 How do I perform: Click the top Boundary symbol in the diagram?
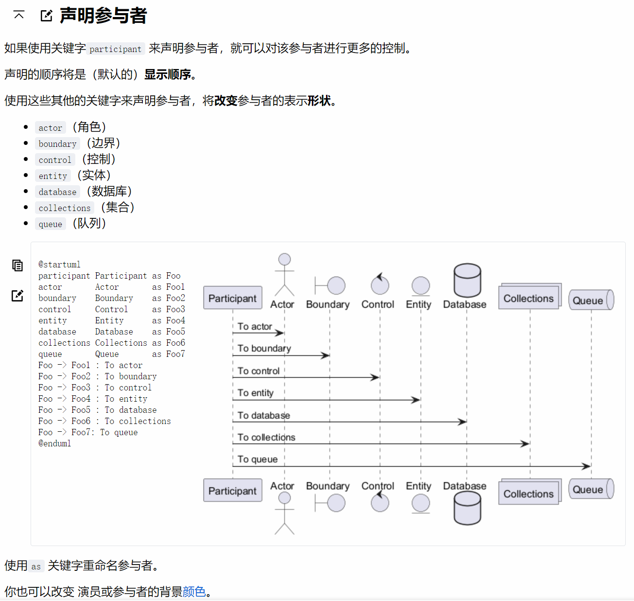click(x=330, y=285)
